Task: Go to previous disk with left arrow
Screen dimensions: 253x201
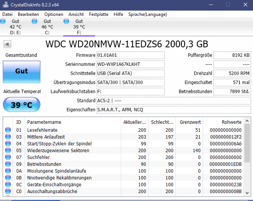Action: click(7, 44)
